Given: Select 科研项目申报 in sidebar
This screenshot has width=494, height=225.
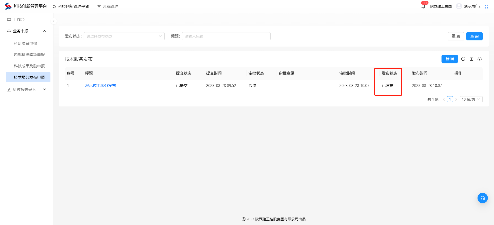Looking at the screenshot, I should [25, 43].
